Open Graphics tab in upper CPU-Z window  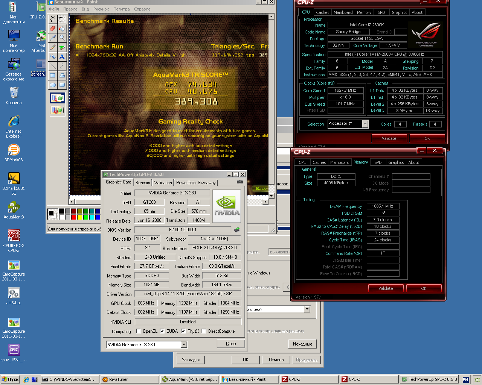click(x=399, y=12)
